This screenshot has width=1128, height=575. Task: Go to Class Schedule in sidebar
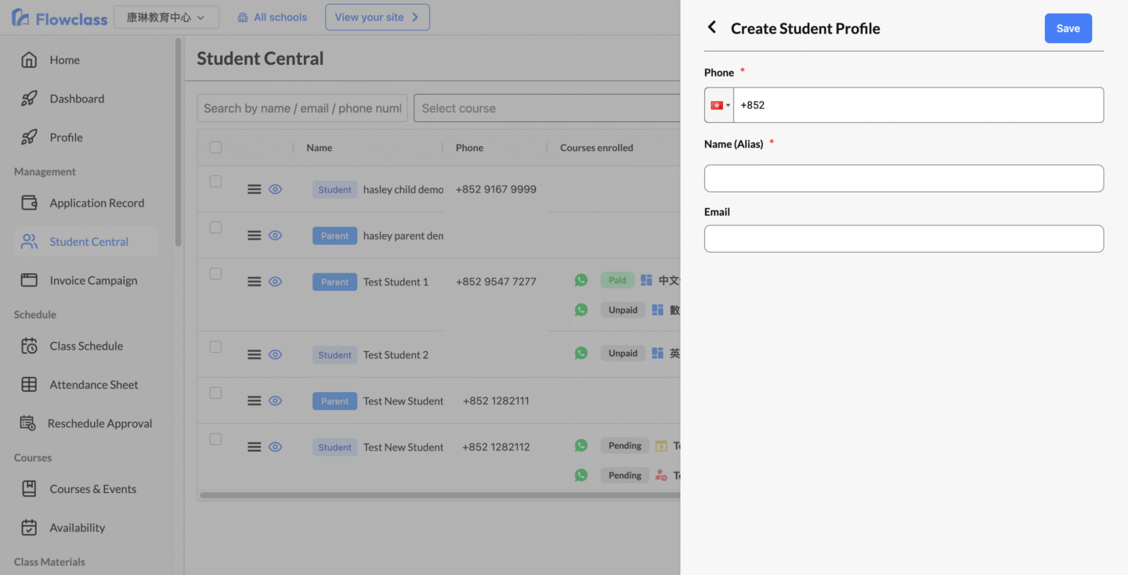pos(86,346)
